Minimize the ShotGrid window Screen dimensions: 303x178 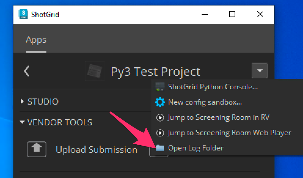point(204,14)
